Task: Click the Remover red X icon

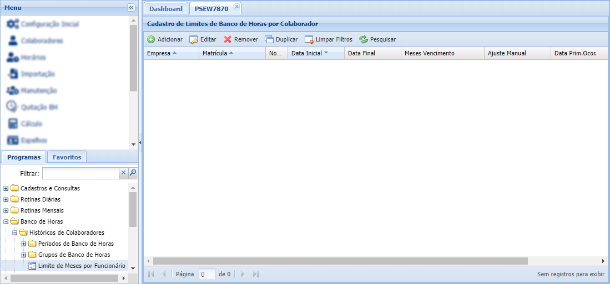Action: click(x=228, y=40)
